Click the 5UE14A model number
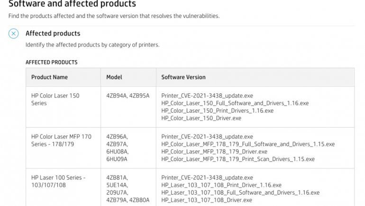Image resolution: width=365 pixels, height=206 pixels. coord(117,185)
